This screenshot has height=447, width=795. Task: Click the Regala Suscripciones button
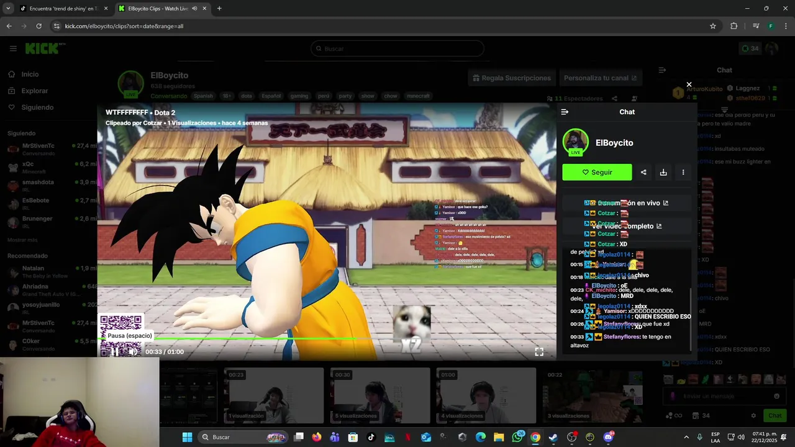(512, 78)
